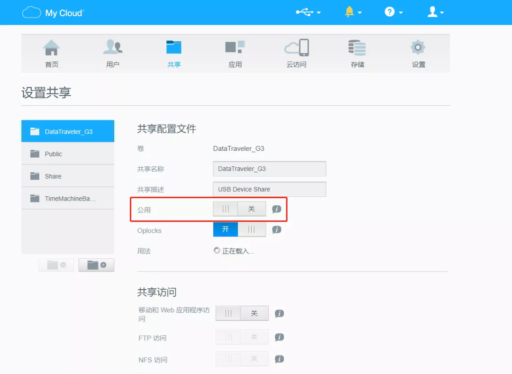The image size is (512, 374).
Task: Show info for FTP 访问
Action: (279, 337)
